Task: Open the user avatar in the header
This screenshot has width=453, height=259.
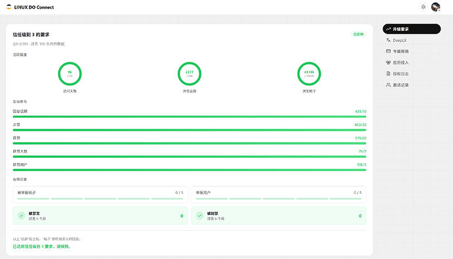Action: point(436,7)
